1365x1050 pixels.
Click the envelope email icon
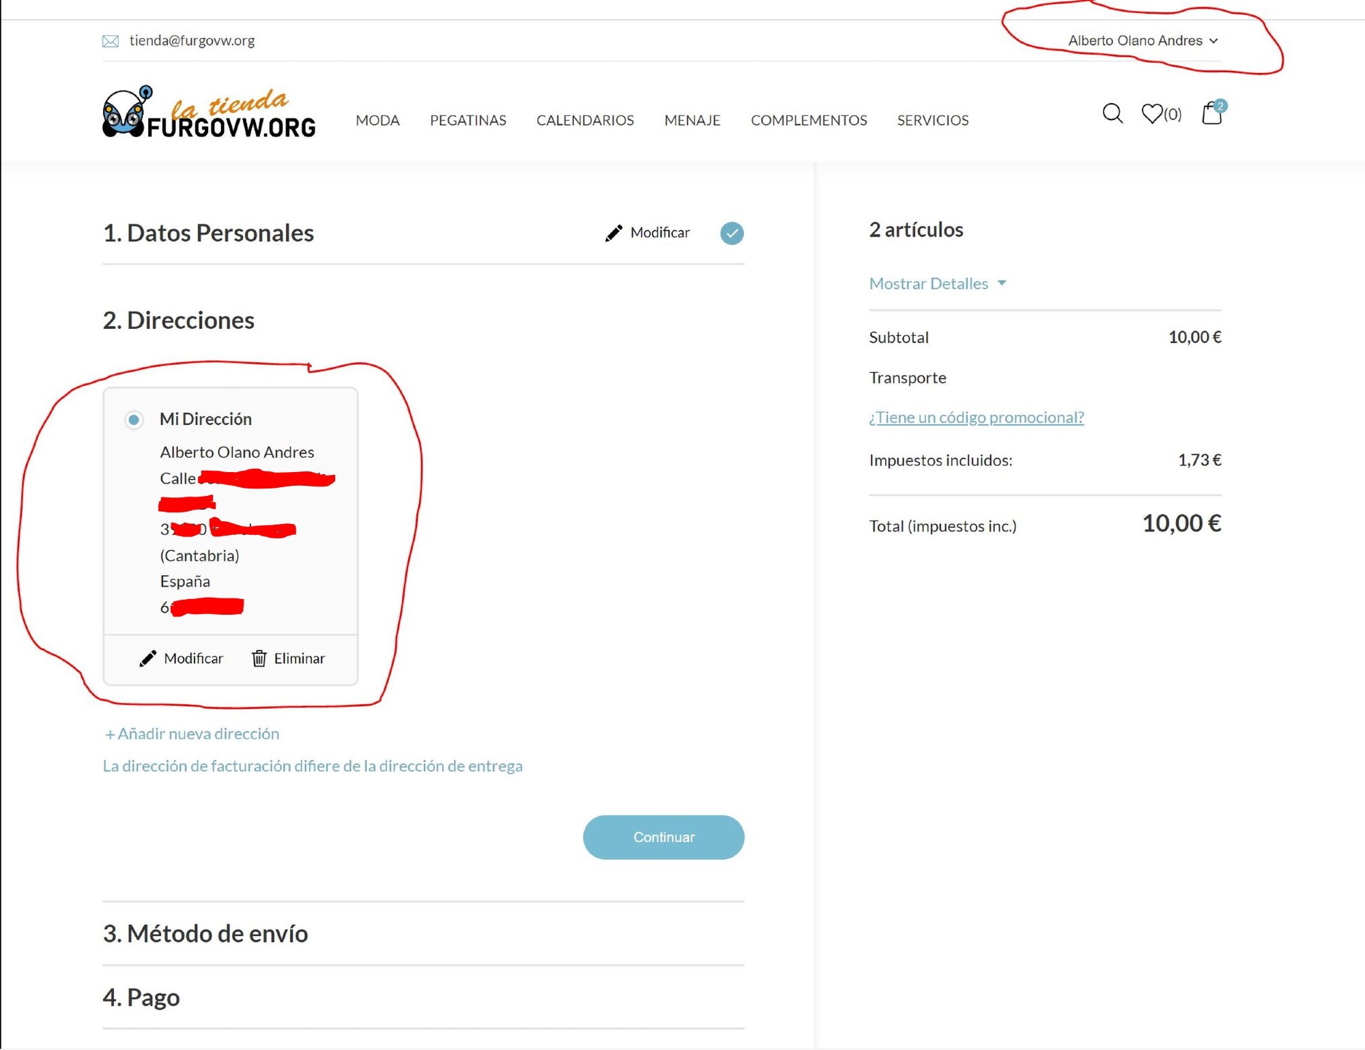pos(110,41)
